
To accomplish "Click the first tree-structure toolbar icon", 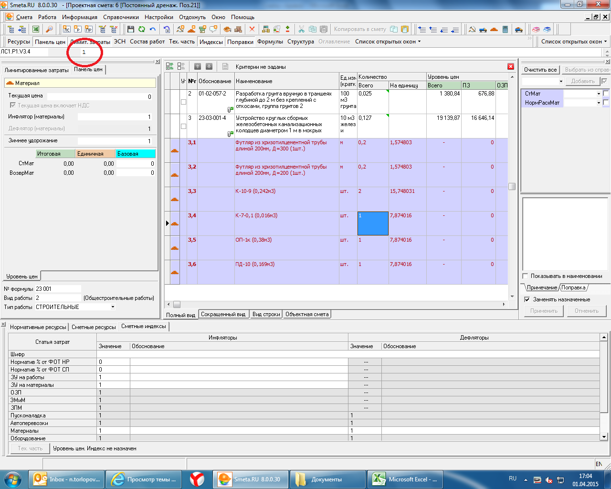I will tap(11, 29).
